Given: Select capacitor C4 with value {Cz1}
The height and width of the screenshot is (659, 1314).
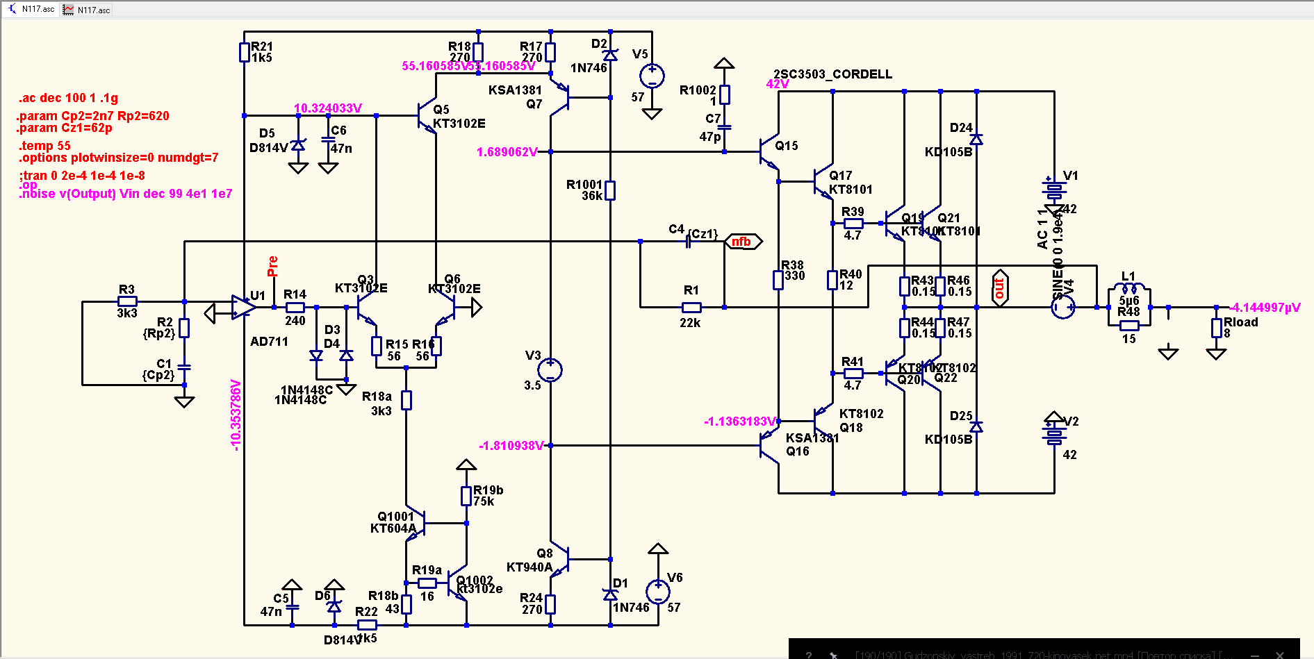Looking at the screenshot, I should [x=689, y=241].
